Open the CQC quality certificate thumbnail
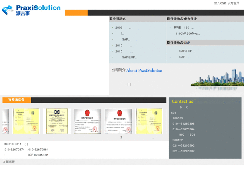The image size is (244, 183). 57,121
